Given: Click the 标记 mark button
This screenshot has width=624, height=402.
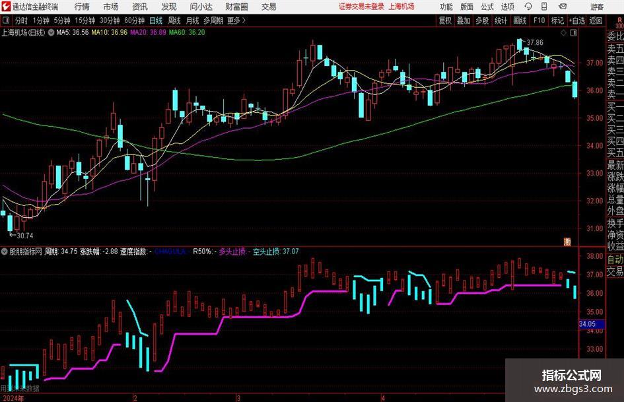Looking at the screenshot, I should click(557, 20).
